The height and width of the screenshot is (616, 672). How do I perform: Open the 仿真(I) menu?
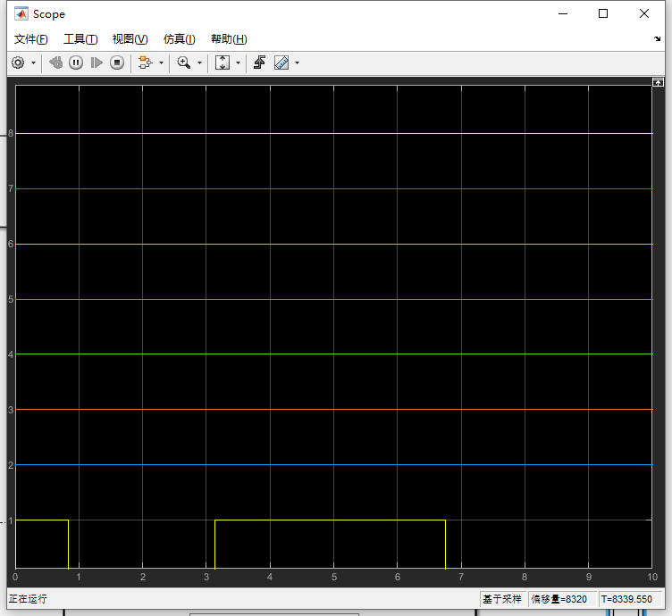coord(179,39)
